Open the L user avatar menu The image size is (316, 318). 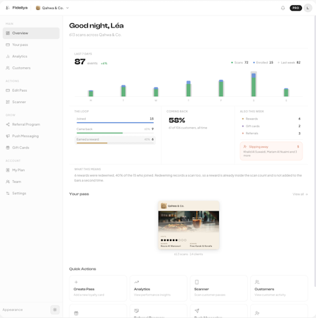coord(307,8)
